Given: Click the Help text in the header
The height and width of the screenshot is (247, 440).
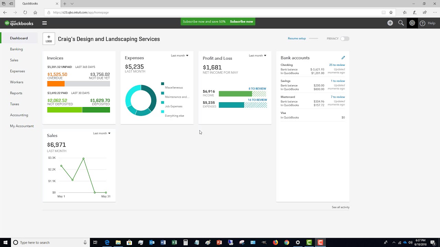Looking at the screenshot, I should click(431, 23).
